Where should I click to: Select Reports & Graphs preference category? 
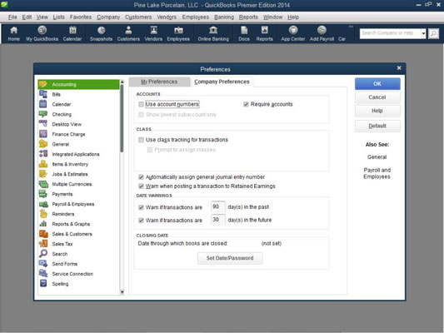[x=71, y=224]
